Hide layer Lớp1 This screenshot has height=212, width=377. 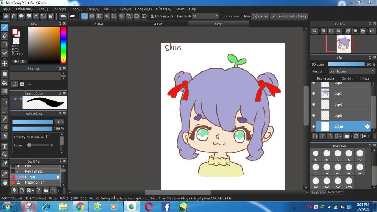(314, 93)
